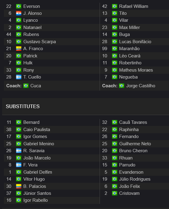This screenshot has width=169, height=209.
Task: Click the Argentina flag beside F. Vera
Action: [x=19, y=165]
